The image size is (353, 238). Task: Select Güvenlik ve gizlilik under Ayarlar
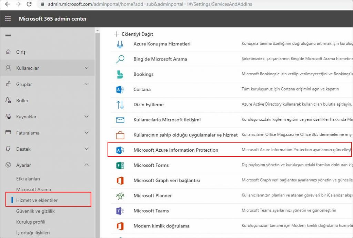[36, 211]
